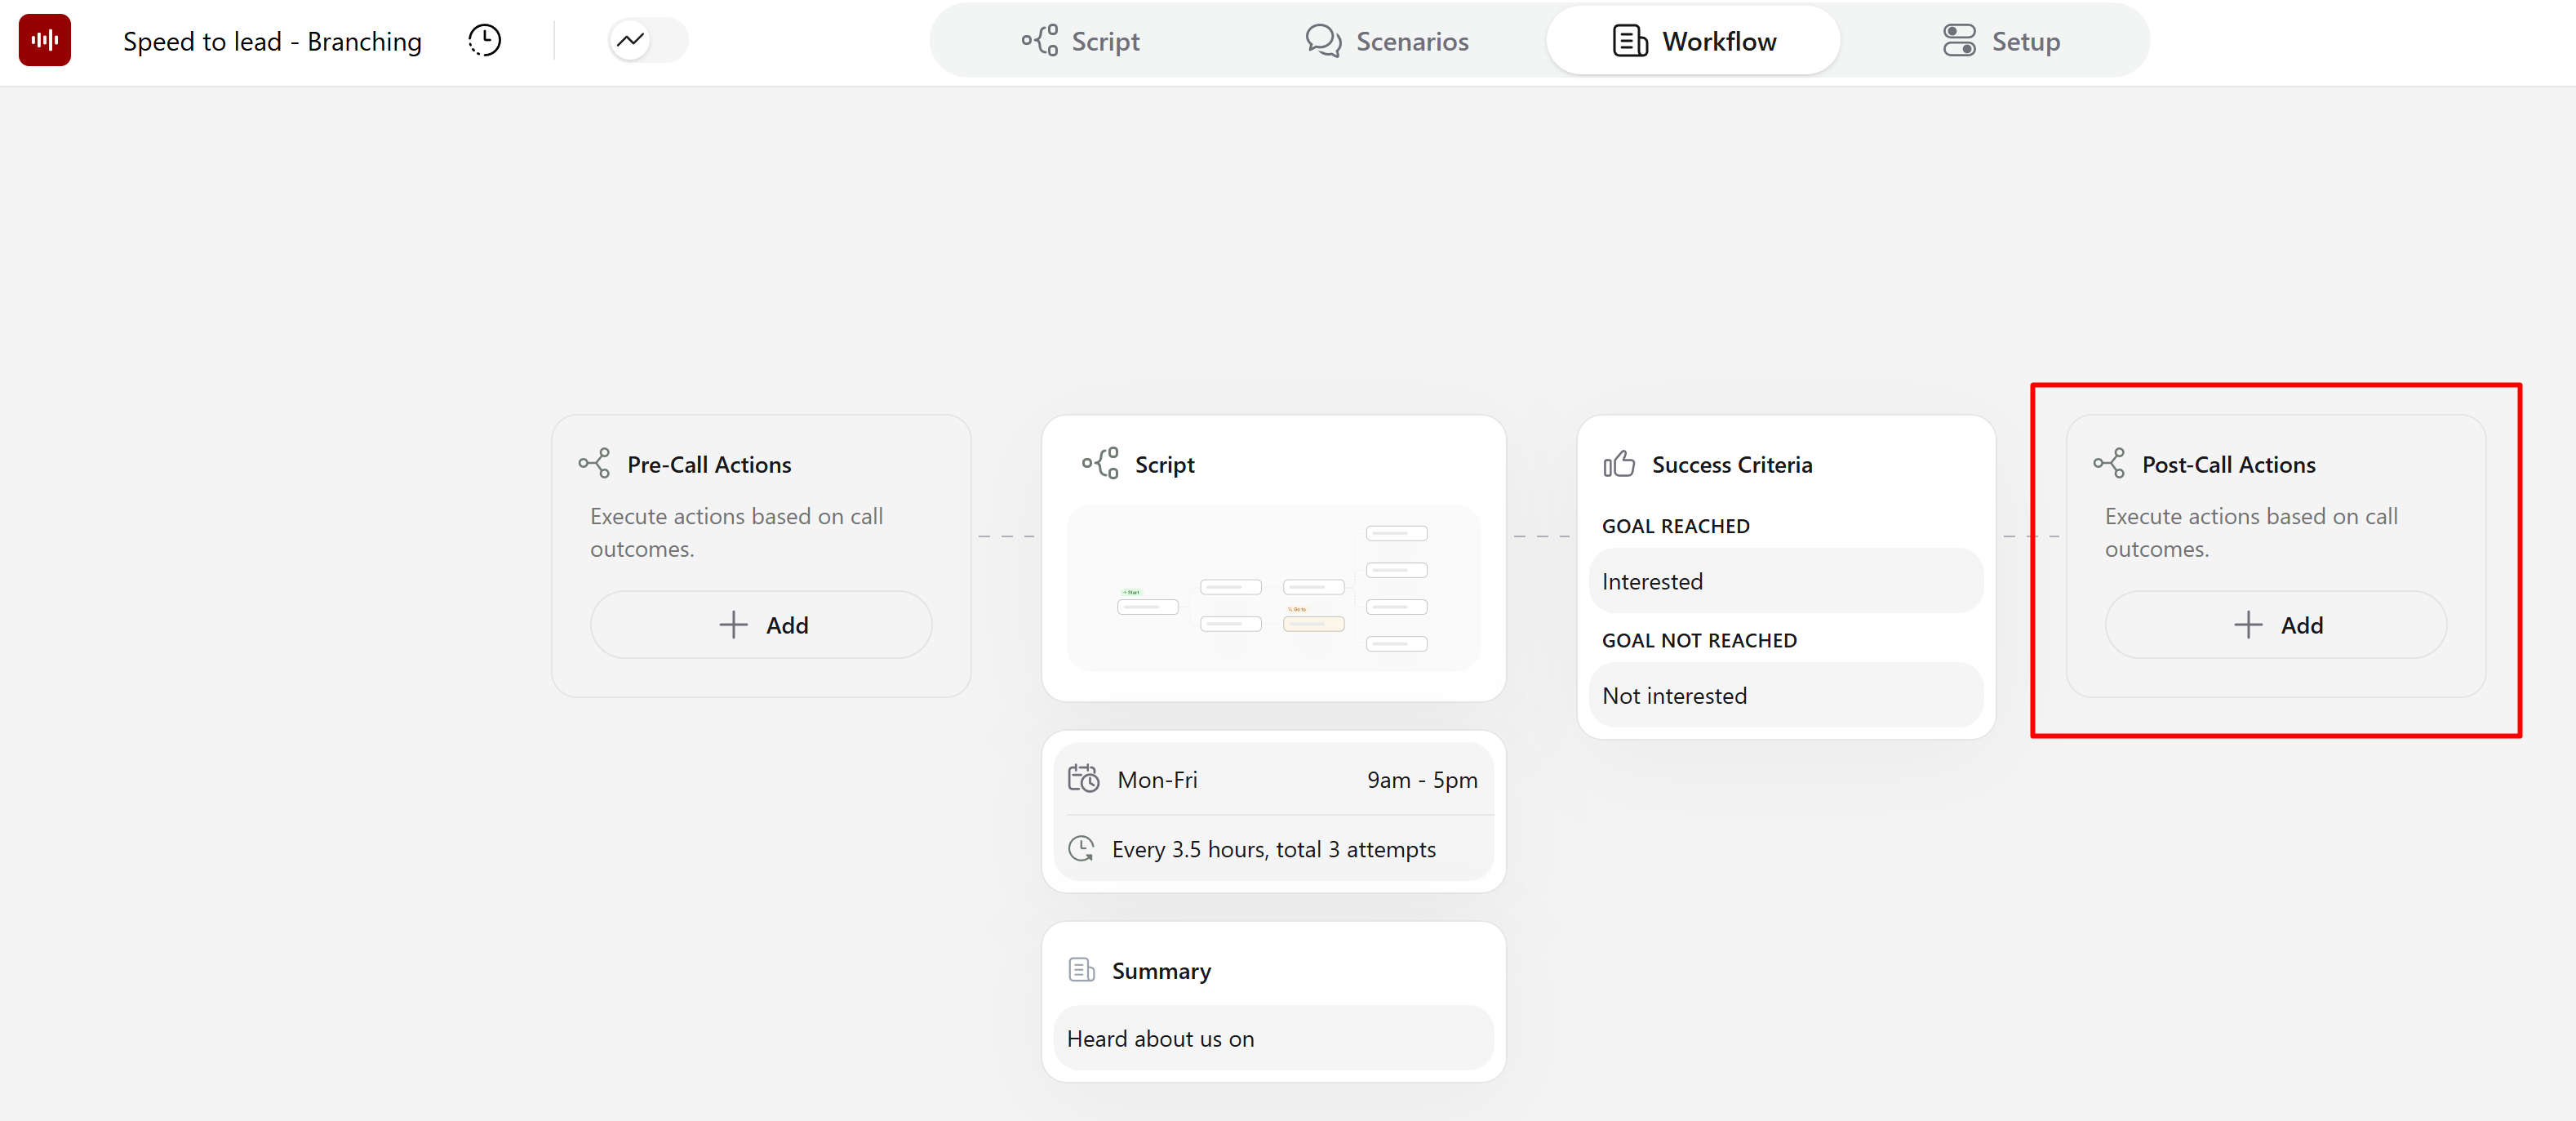Click the calendar icon on the Mon-Fri schedule card
2576x1121 pixels.
pyautogui.click(x=1083, y=779)
